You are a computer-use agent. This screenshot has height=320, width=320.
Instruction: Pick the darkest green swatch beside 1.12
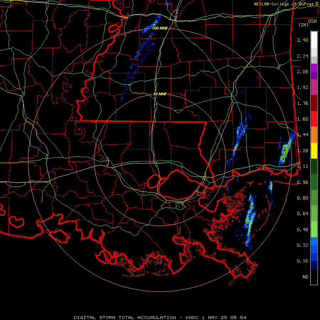(314, 166)
